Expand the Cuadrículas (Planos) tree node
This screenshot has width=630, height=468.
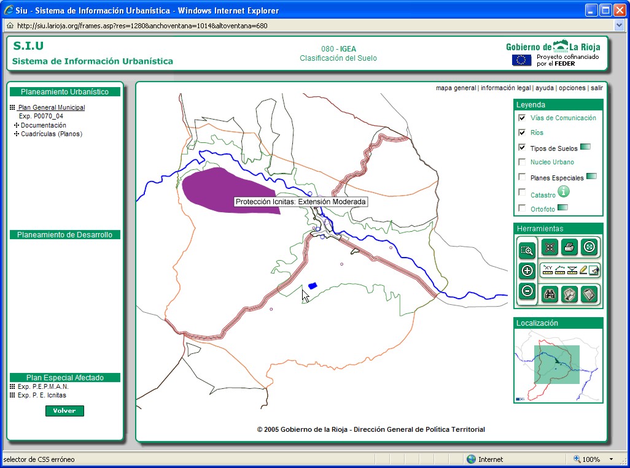tap(17, 134)
